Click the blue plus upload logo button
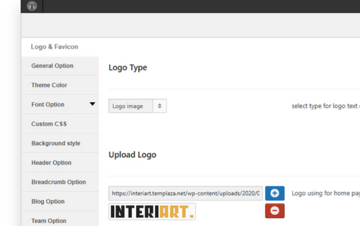Viewport: 360px width, 226px height. [x=275, y=193]
